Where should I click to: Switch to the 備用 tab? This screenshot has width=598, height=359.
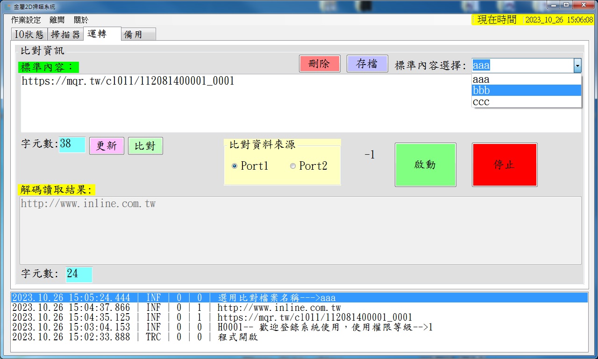138,34
